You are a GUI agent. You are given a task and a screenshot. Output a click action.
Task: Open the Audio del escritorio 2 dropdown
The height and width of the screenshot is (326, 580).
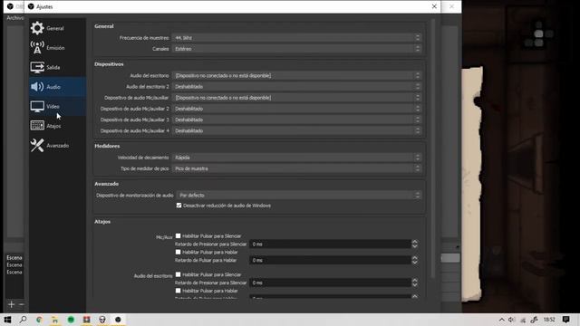click(296, 87)
